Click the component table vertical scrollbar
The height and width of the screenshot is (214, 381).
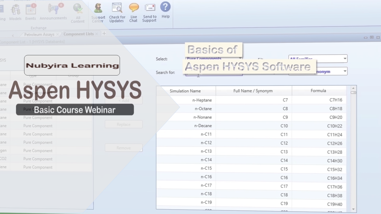click(353, 149)
